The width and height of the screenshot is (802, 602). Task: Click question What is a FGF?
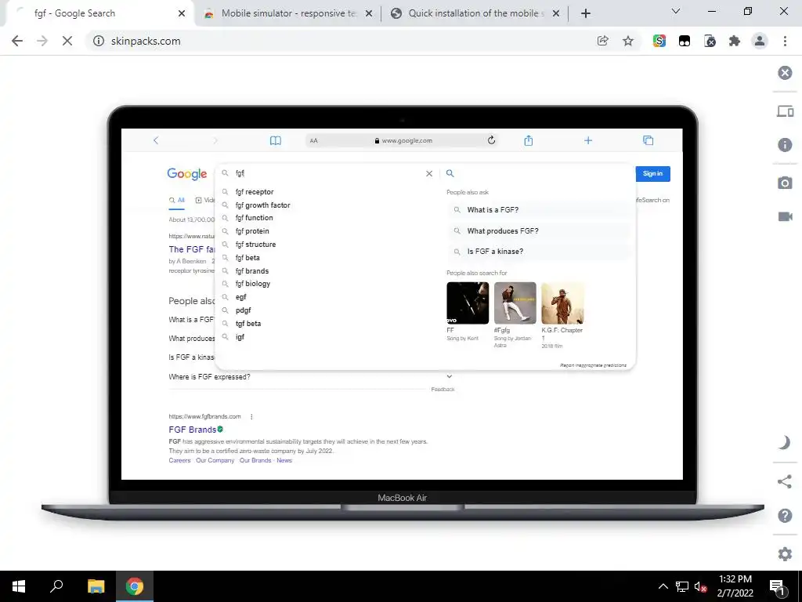pyautogui.click(x=539, y=210)
